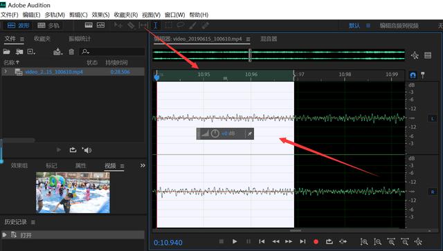The width and height of the screenshot is (443, 251).
Task: Expand hidden panel tabs with double chevron
Action: (143, 165)
